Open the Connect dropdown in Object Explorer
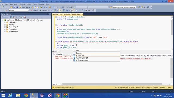 (5, 17)
